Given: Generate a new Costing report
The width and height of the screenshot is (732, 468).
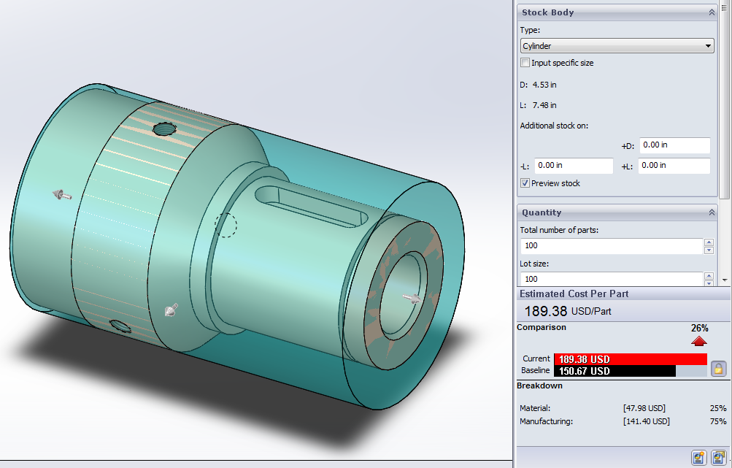Looking at the screenshot, I should (x=698, y=458).
